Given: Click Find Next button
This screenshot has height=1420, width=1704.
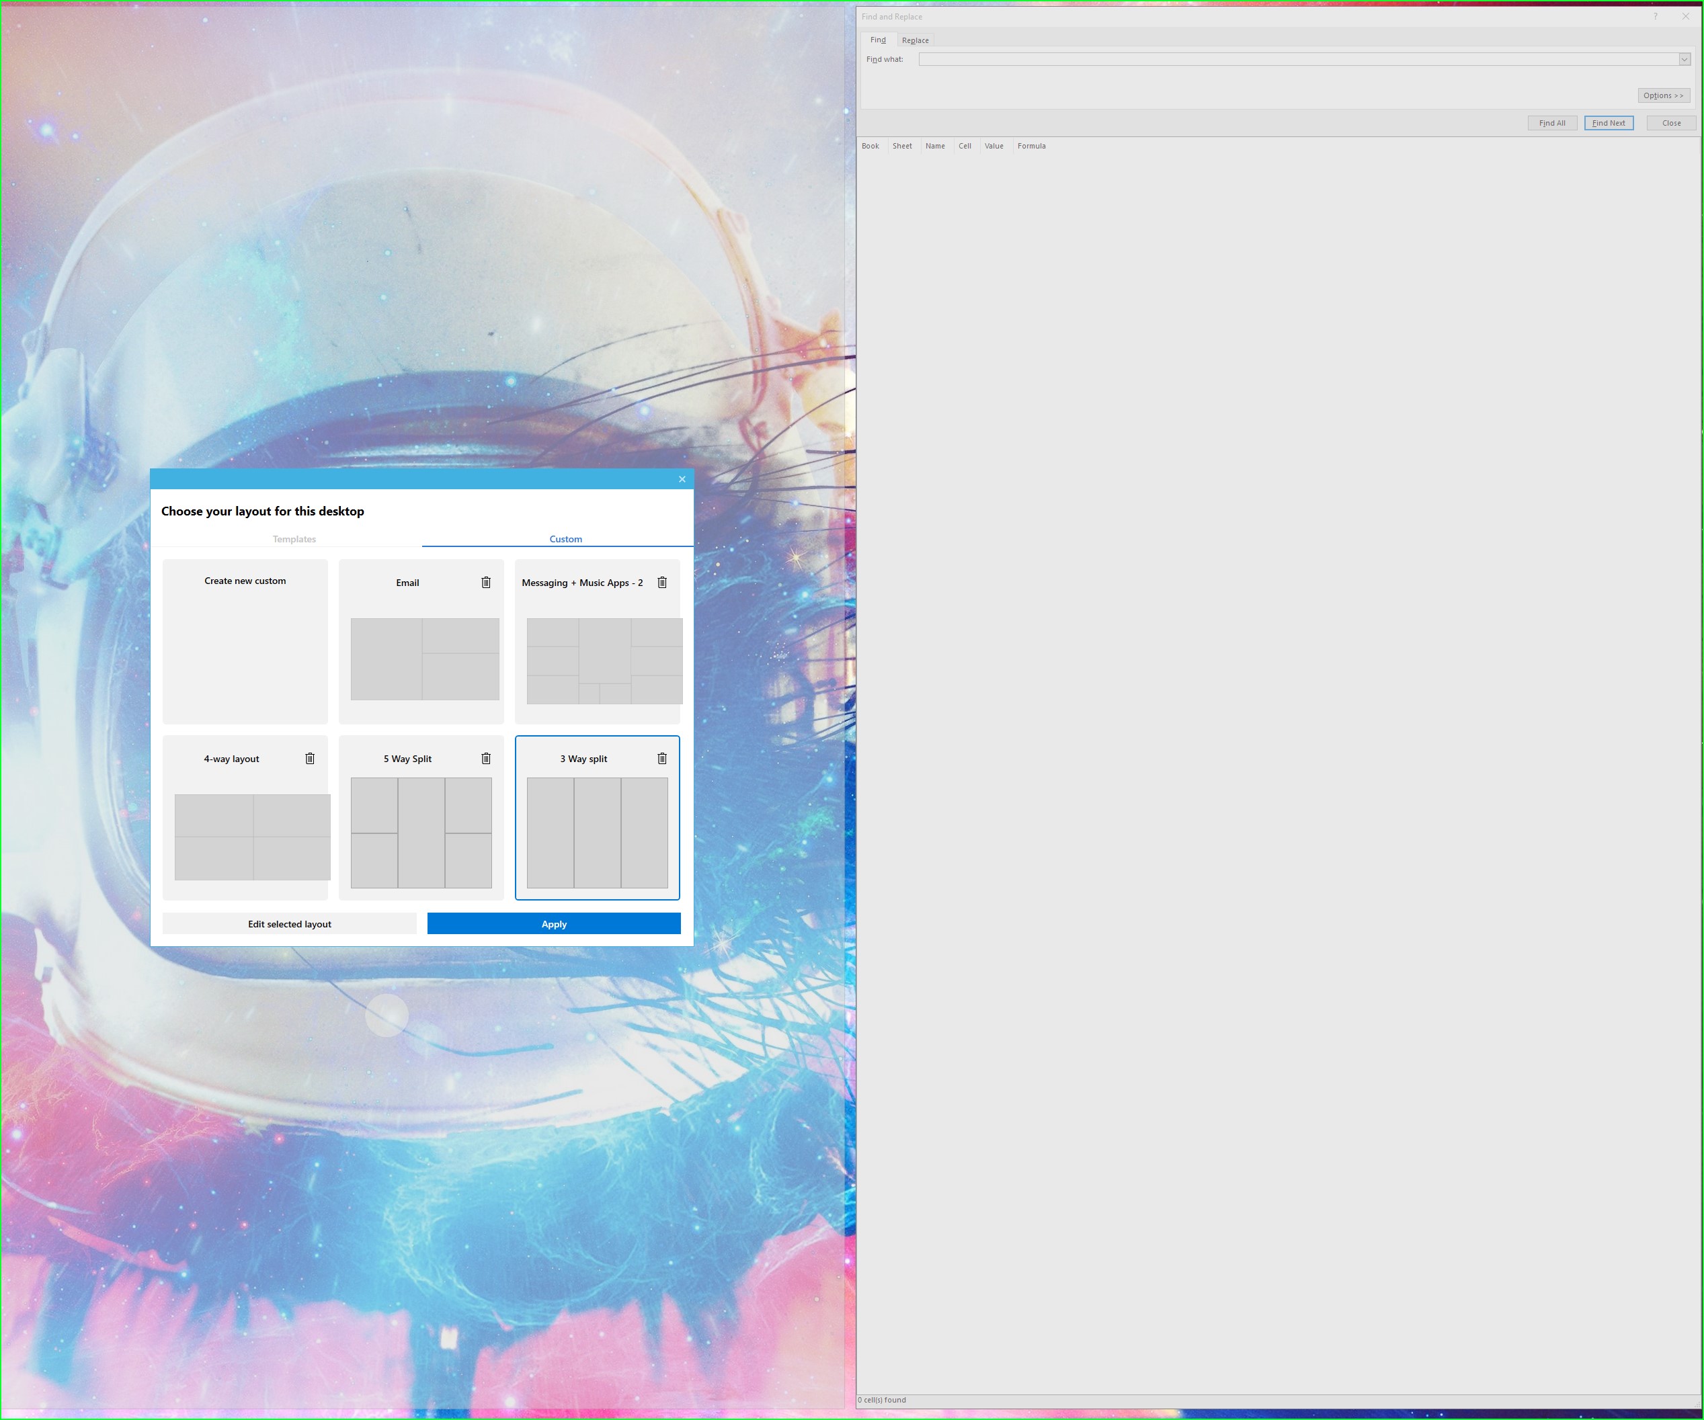Looking at the screenshot, I should (x=1609, y=124).
